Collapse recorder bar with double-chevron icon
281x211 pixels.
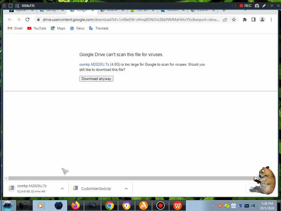[272, 5]
